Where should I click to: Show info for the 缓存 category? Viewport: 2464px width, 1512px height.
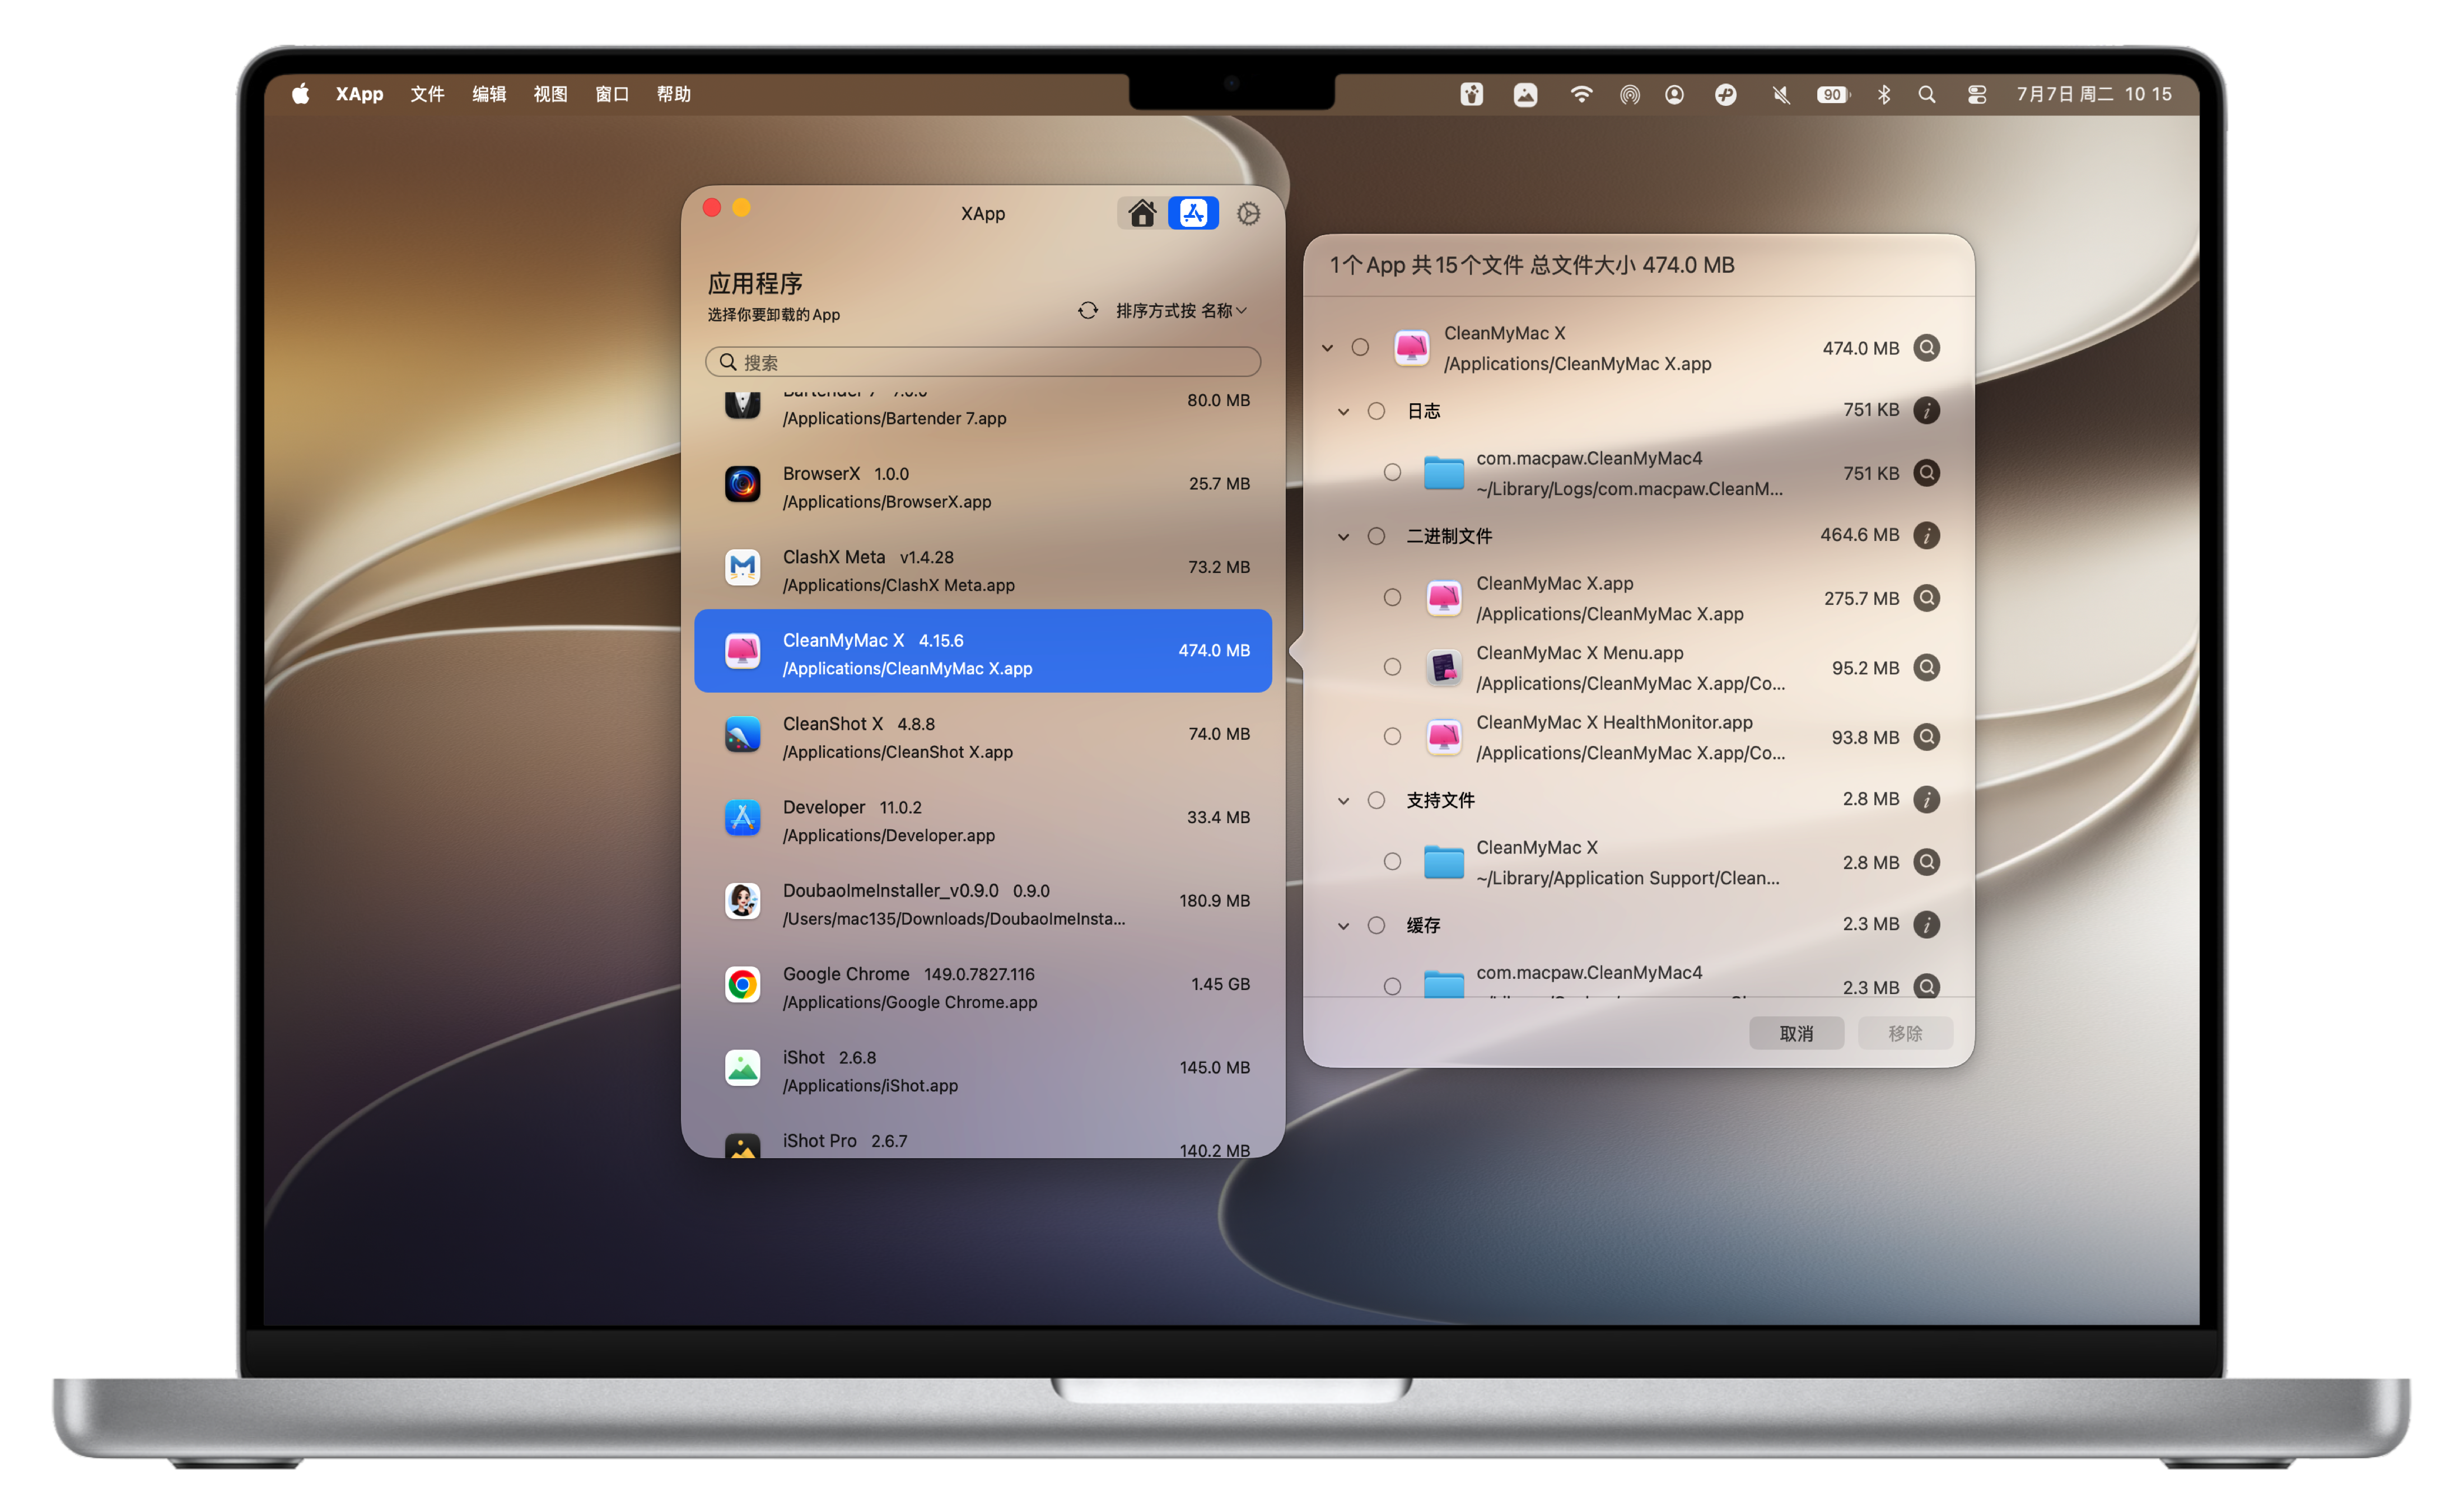point(1926,924)
